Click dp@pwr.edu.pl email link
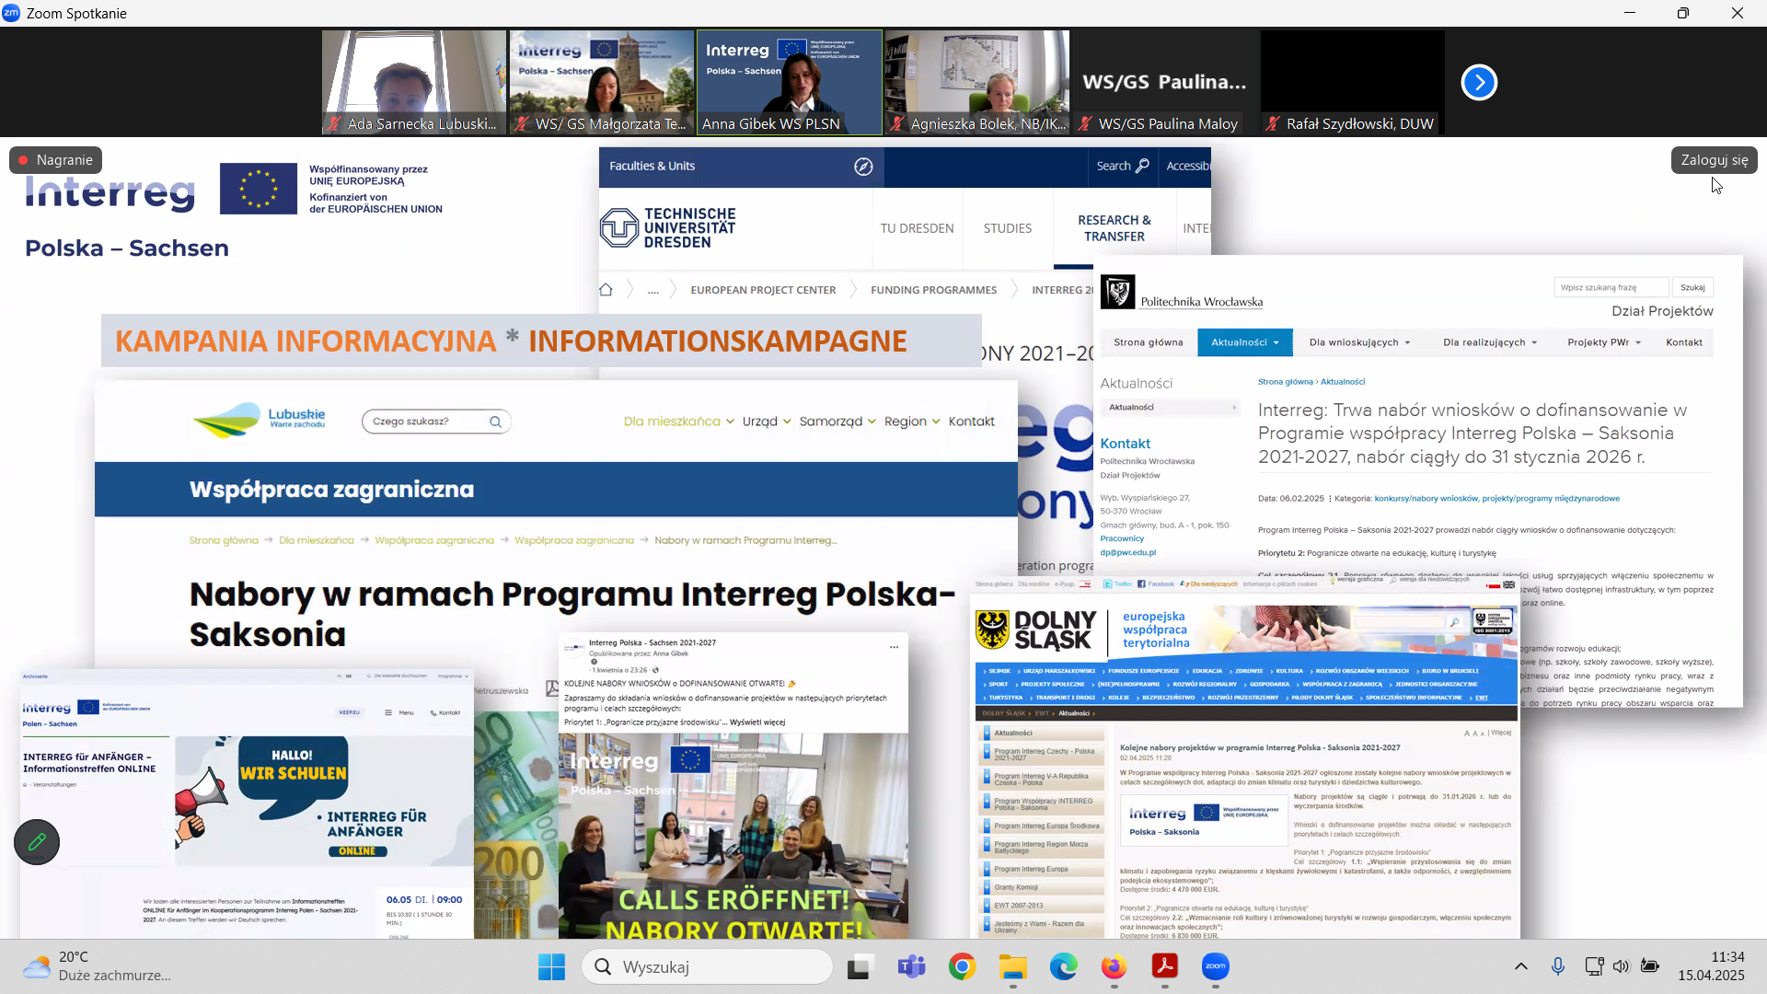 (x=1127, y=553)
